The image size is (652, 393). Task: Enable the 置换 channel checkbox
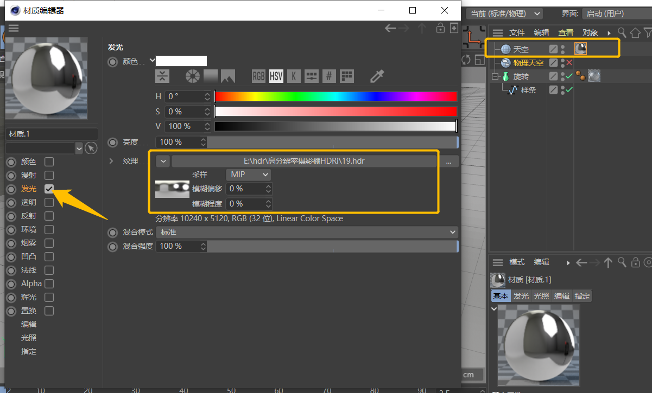point(49,311)
